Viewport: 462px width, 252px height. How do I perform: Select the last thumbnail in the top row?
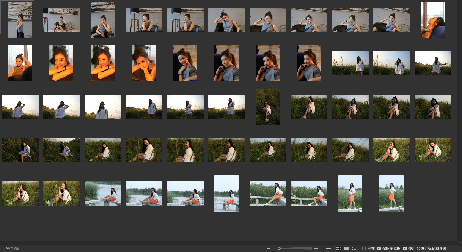[432, 20]
